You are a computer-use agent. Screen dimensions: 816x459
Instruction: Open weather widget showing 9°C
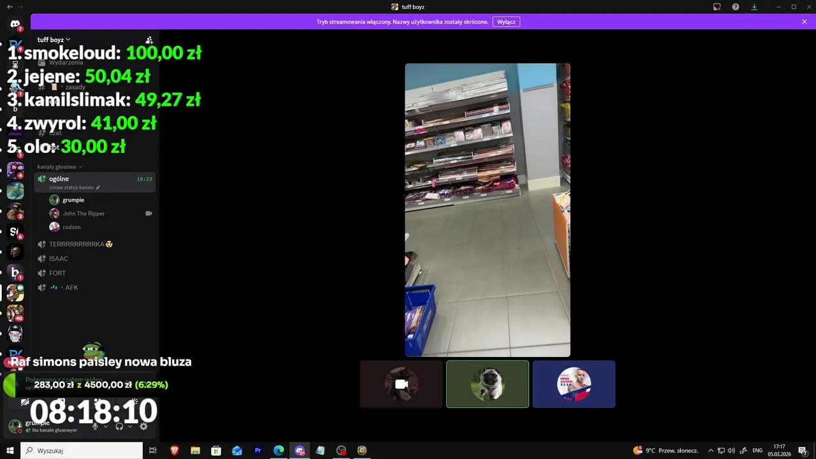pyautogui.click(x=666, y=451)
